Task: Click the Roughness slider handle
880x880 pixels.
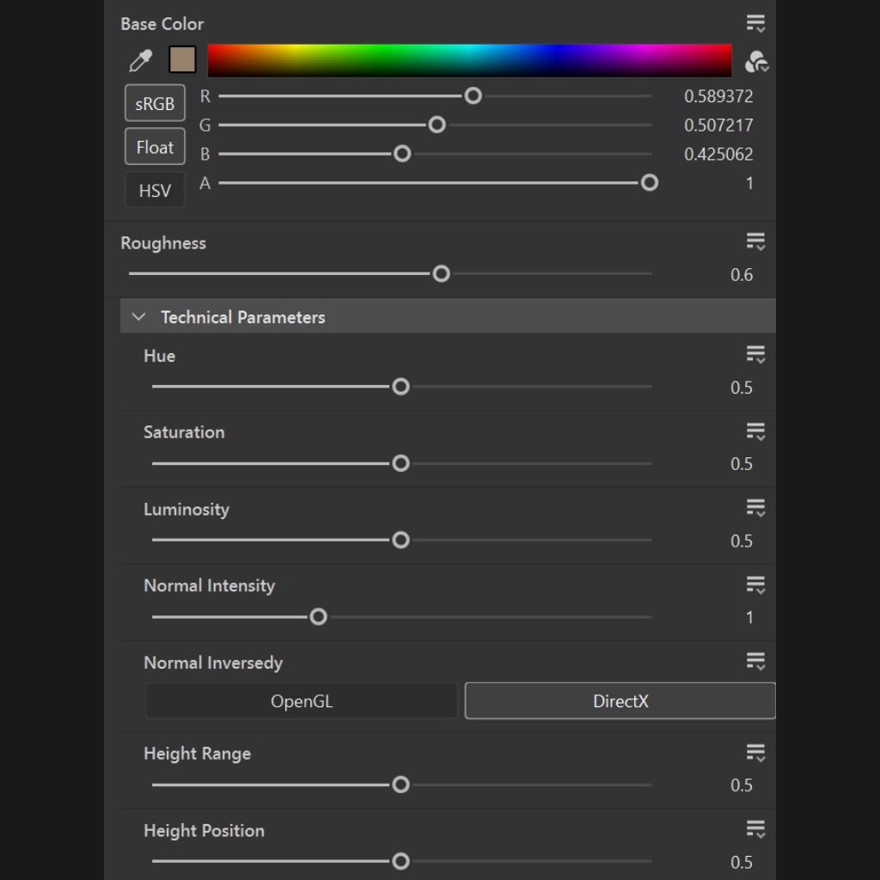Action: 441,274
